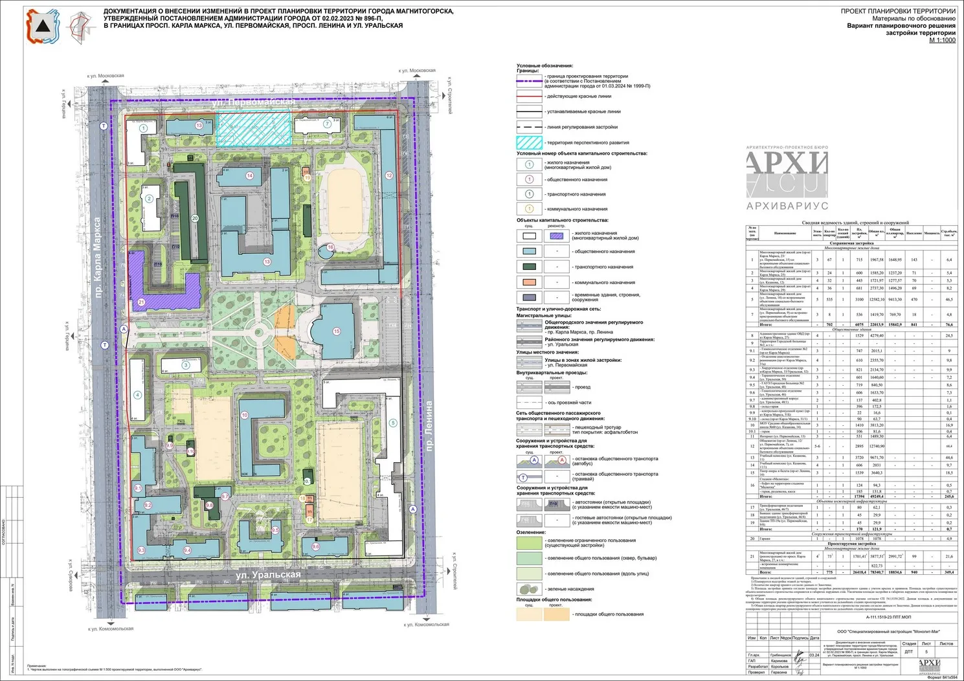964x681 pixels.
Task: Pick the orange communal building legend swatch
Action: point(529,282)
